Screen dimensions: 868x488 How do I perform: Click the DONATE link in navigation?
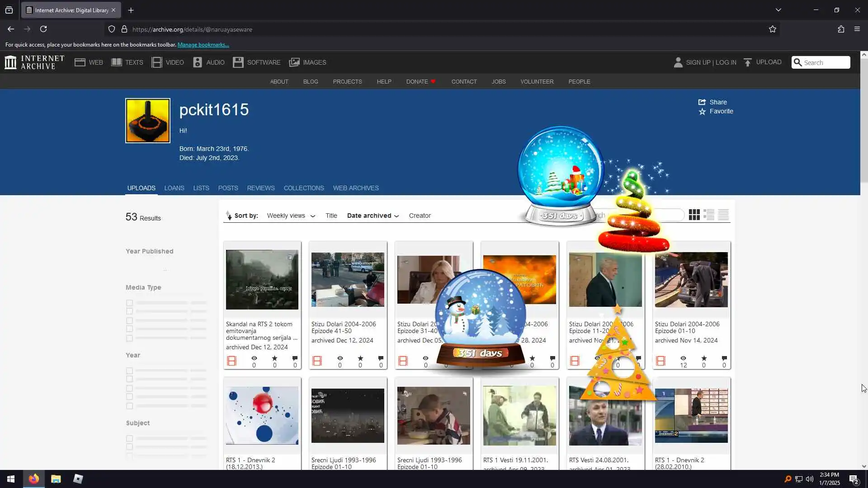click(x=417, y=82)
